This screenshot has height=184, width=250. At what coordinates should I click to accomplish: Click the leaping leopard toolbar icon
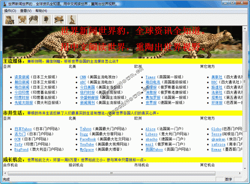(22, 20)
